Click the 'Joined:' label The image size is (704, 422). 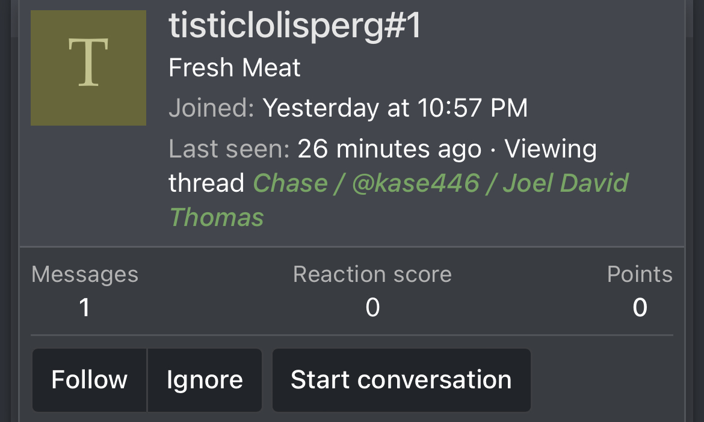click(211, 108)
